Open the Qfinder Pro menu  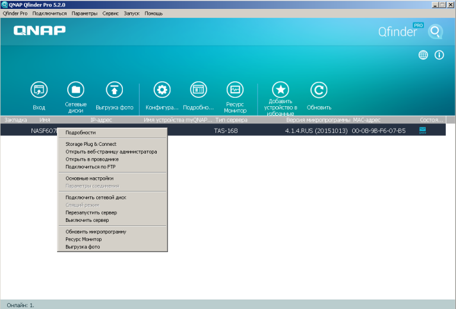point(15,14)
